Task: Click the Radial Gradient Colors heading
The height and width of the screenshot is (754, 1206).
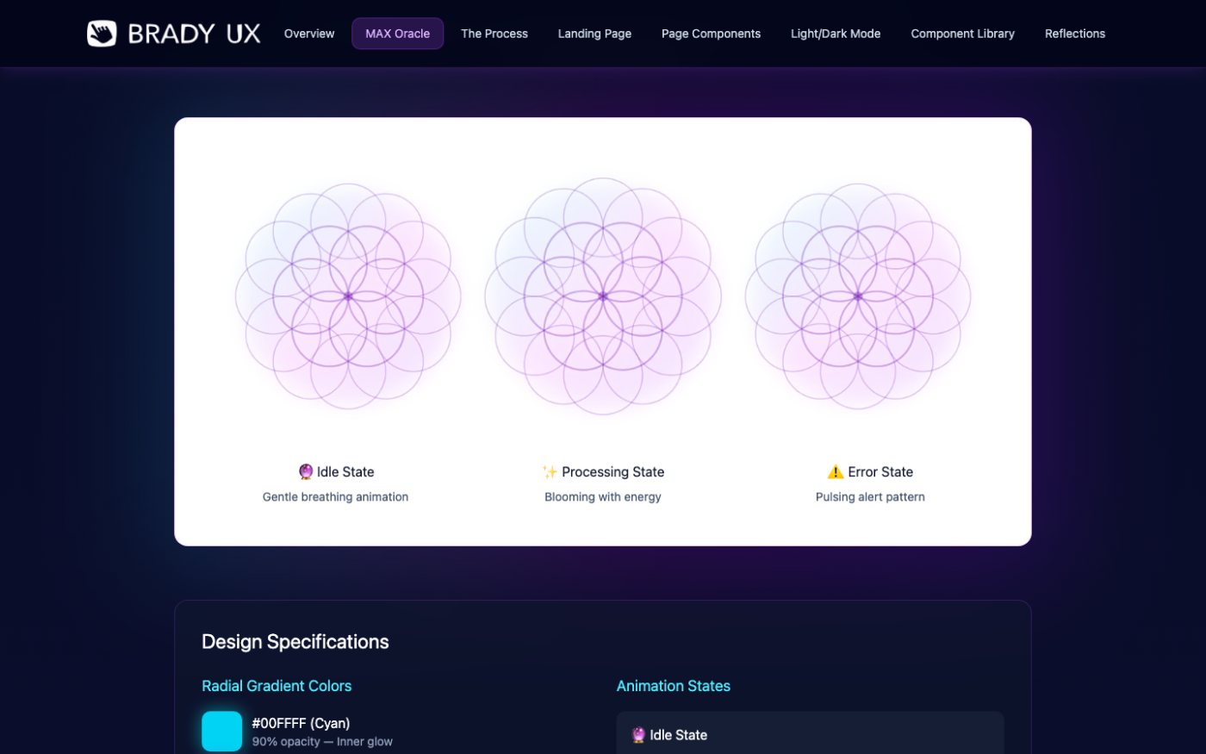Action: (x=277, y=686)
